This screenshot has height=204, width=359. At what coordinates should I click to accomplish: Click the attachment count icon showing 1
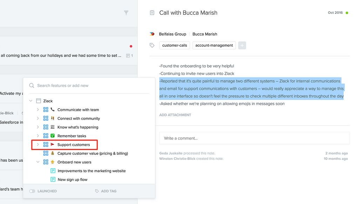(129, 55)
